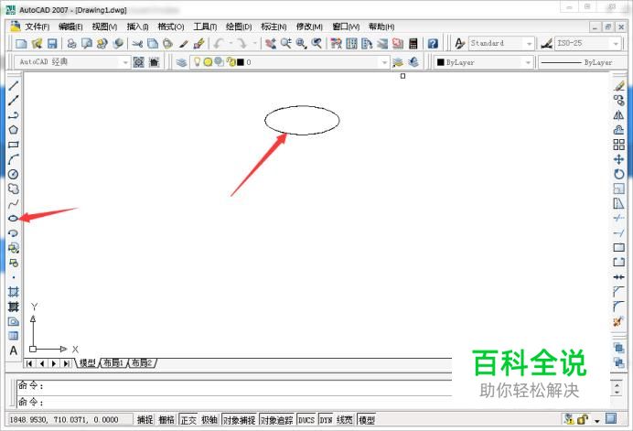Viewport: 633px width, 431px height.
Task: Toggle 线宽 lineweight display
Action: click(345, 420)
